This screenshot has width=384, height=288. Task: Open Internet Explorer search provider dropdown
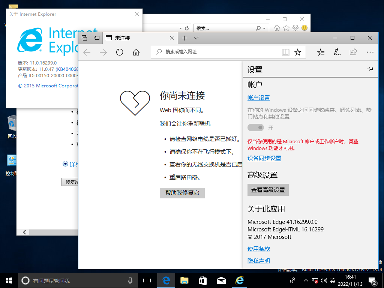click(264, 28)
